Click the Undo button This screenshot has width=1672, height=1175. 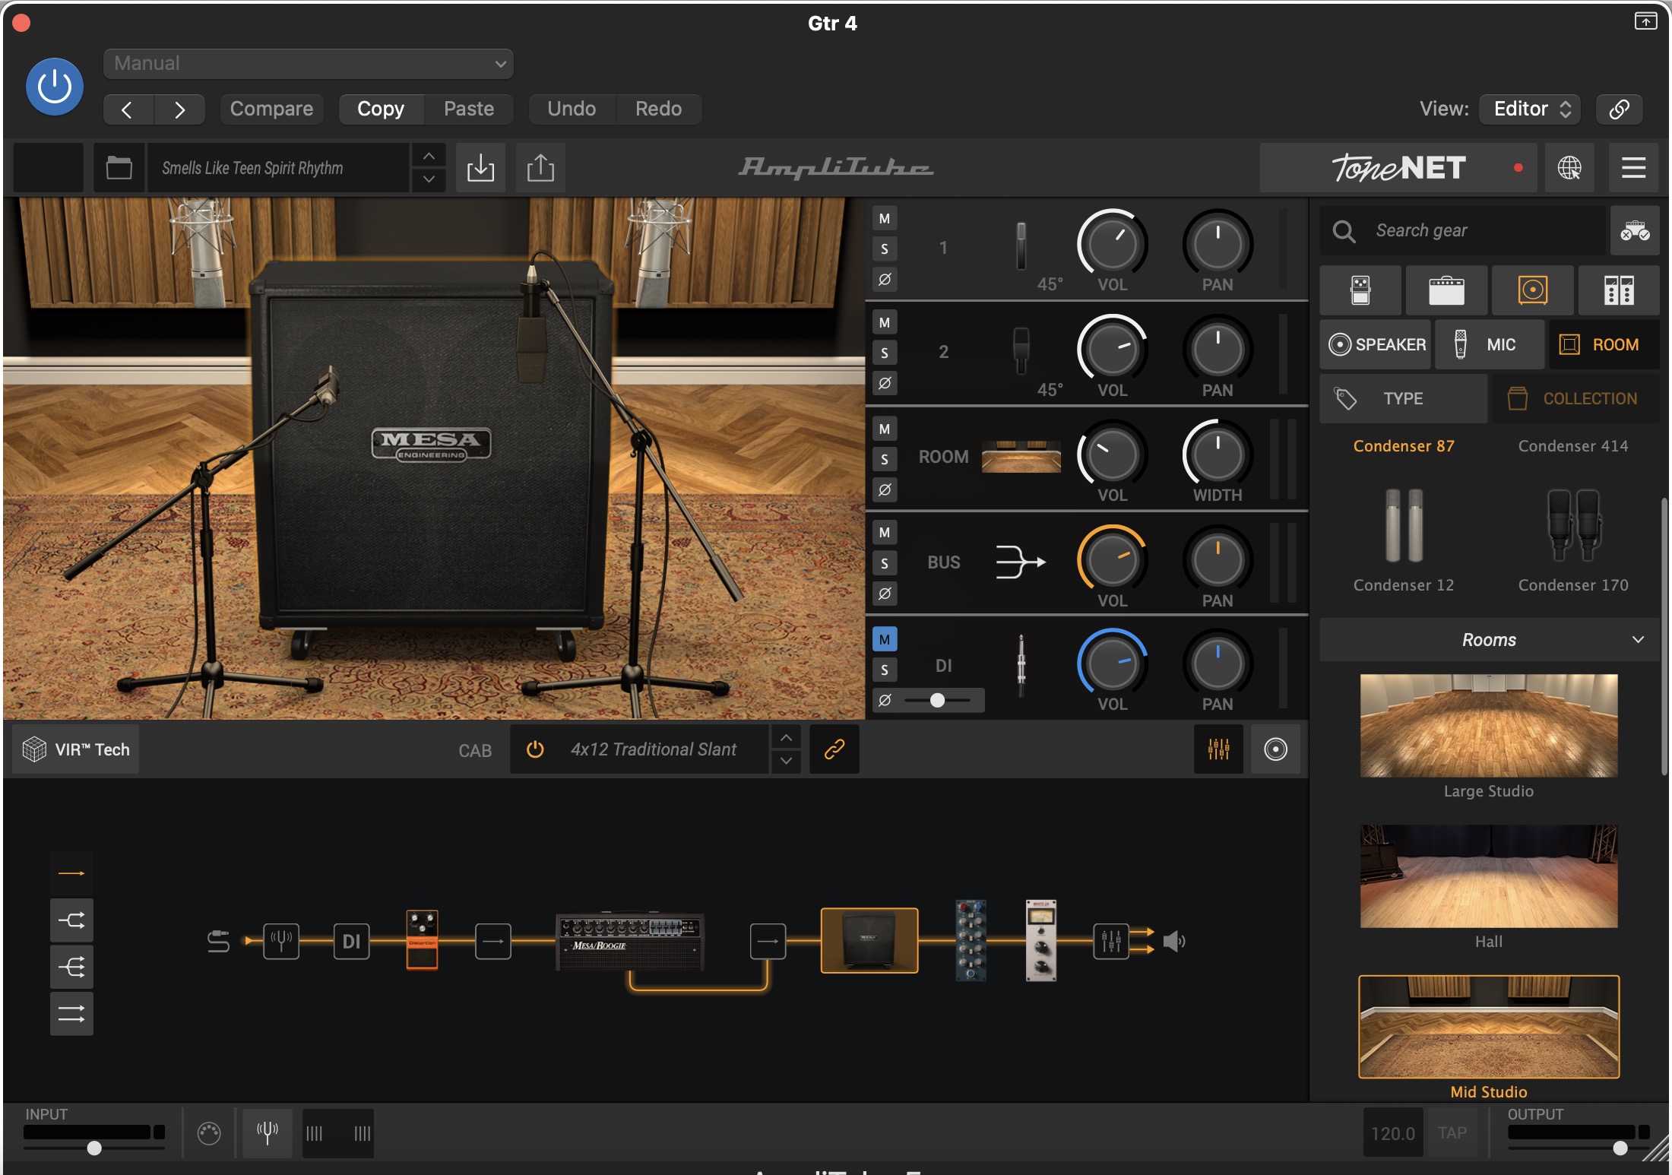[572, 109]
